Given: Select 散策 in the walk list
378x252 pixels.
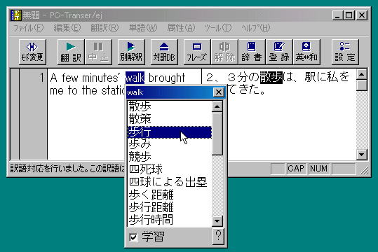Looking at the screenshot, I should [x=170, y=119].
